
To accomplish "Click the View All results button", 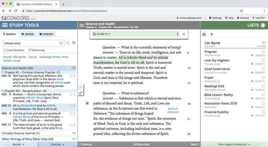I will (32, 57).
